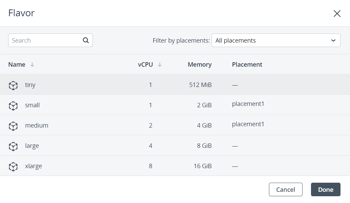Click the flavor icon beside large
350x203 pixels.
(x=13, y=146)
